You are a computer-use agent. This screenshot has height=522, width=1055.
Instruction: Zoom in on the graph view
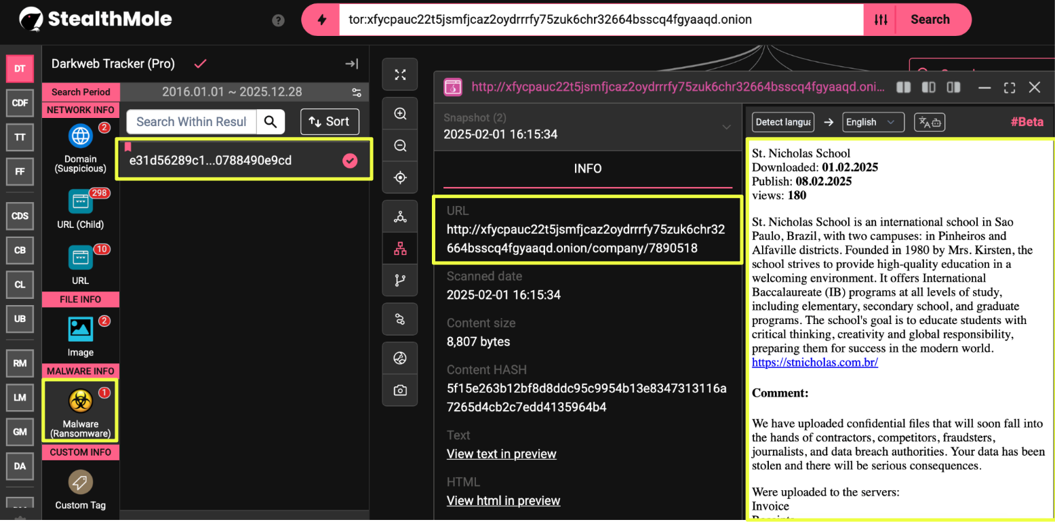[400, 114]
